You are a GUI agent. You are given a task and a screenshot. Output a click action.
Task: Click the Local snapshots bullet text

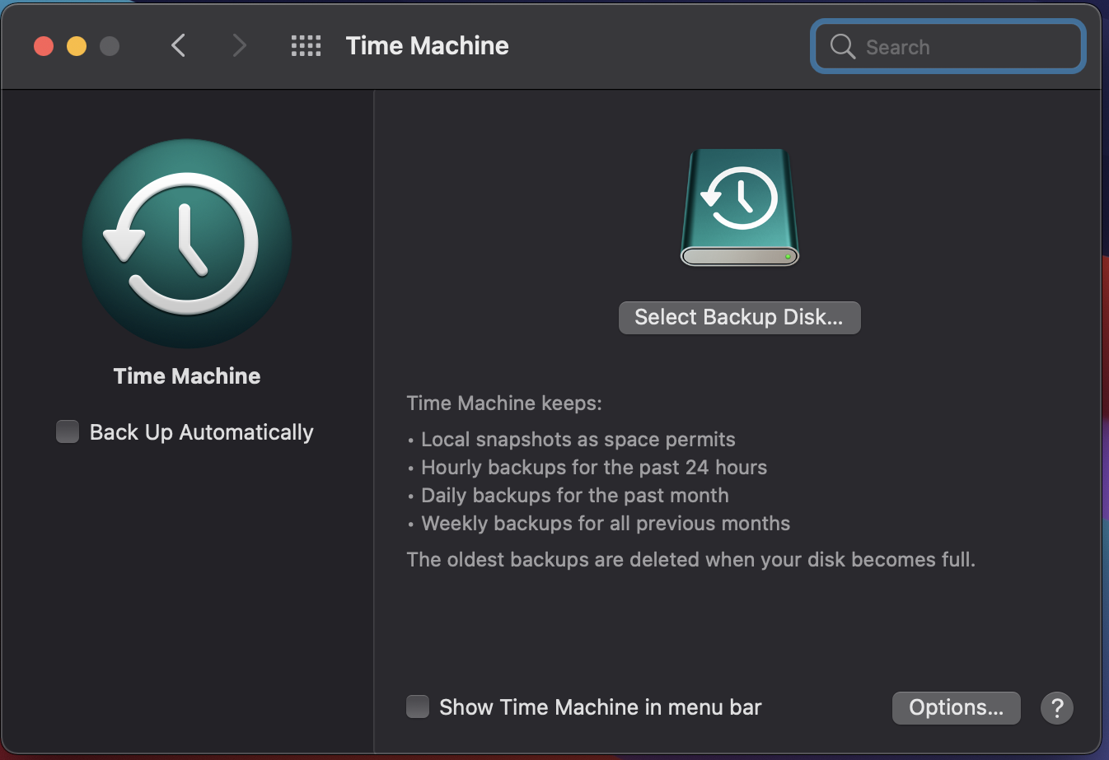tap(578, 439)
